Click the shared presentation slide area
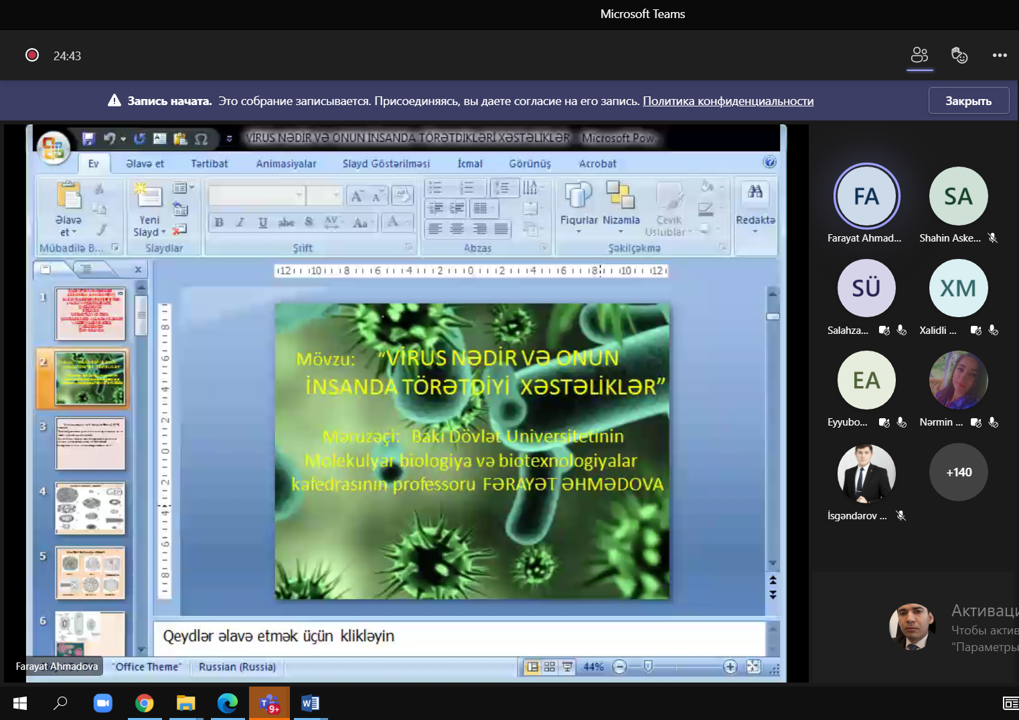 [x=472, y=450]
